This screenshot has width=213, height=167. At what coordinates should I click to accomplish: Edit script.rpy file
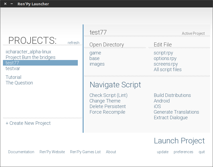coord(163,53)
